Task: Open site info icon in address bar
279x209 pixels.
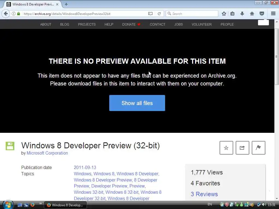Action: click(14, 14)
